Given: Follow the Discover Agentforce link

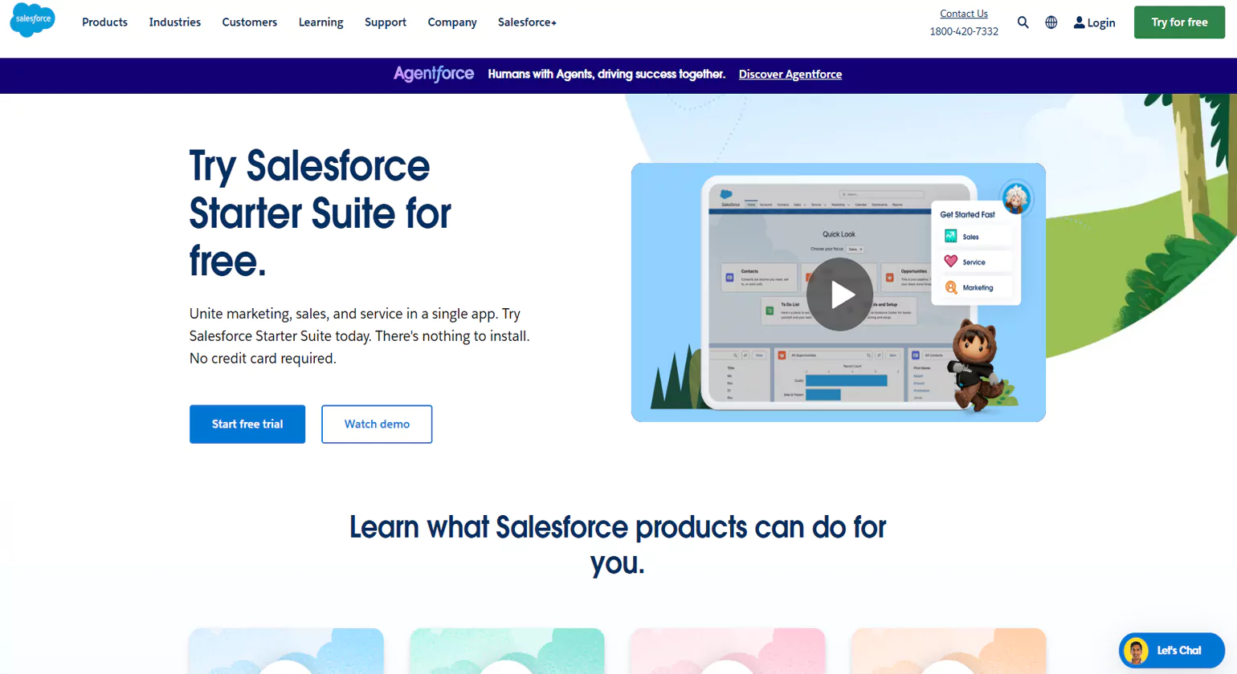Looking at the screenshot, I should [x=790, y=74].
